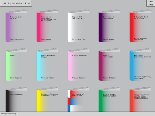Click author name 'Мирослав Капій'

[x=47, y=78]
